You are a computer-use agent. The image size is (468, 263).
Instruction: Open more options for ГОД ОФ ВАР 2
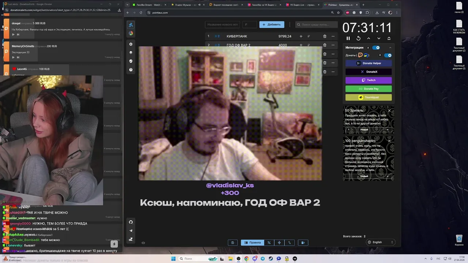coord(333,45)
